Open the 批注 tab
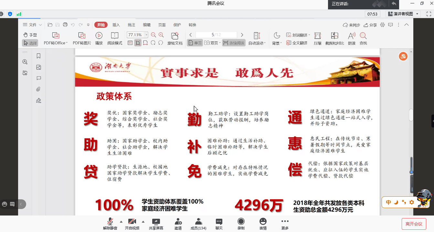This screenshot has height=232, width=434. pos(132,25)
